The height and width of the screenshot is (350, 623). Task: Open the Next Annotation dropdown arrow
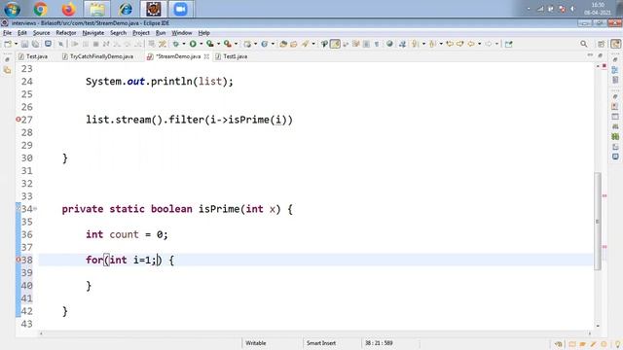tap(423, 44)
